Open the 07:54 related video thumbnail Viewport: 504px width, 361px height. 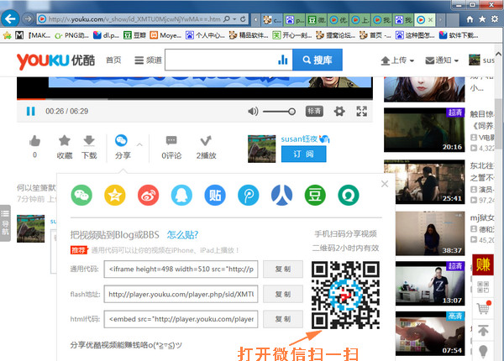(x=430, y=333)
